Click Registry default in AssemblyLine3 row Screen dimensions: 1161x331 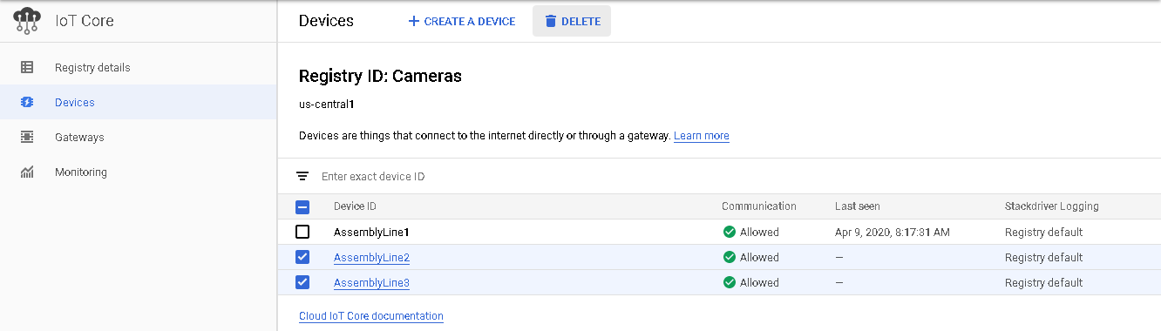point(1044,283)
